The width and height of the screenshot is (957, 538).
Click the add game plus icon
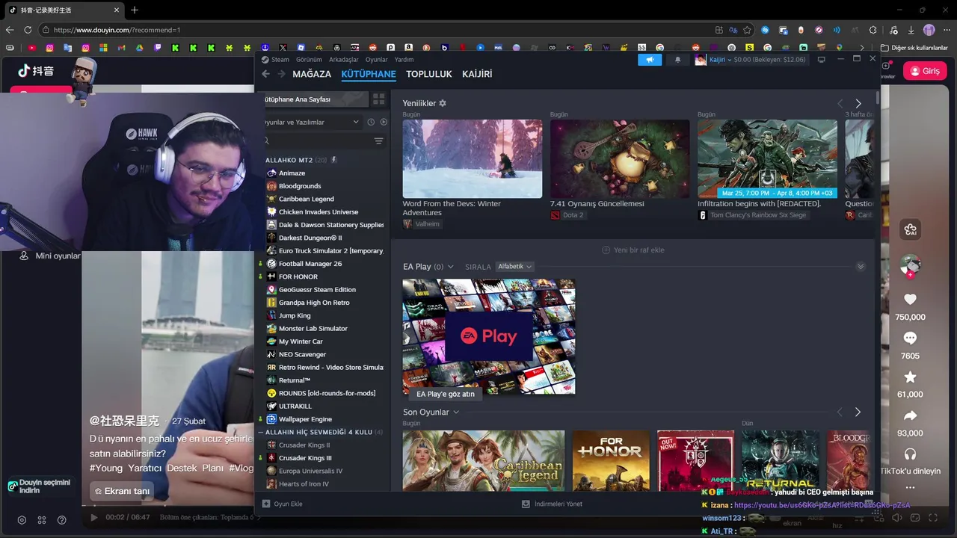point(266,504)
